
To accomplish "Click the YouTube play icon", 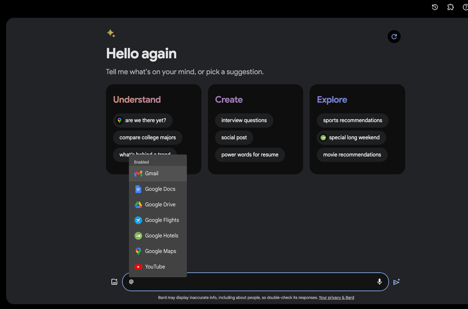I will [138, 267].
